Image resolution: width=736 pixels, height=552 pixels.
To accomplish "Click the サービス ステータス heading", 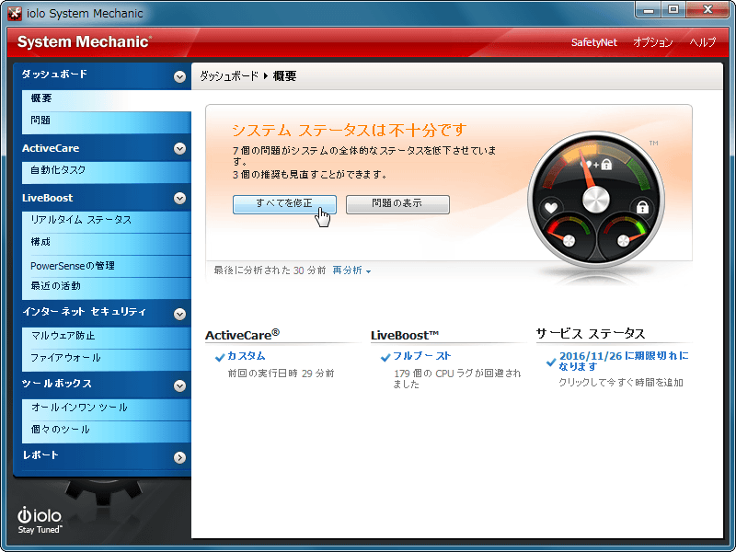I will tap(591, 334).
